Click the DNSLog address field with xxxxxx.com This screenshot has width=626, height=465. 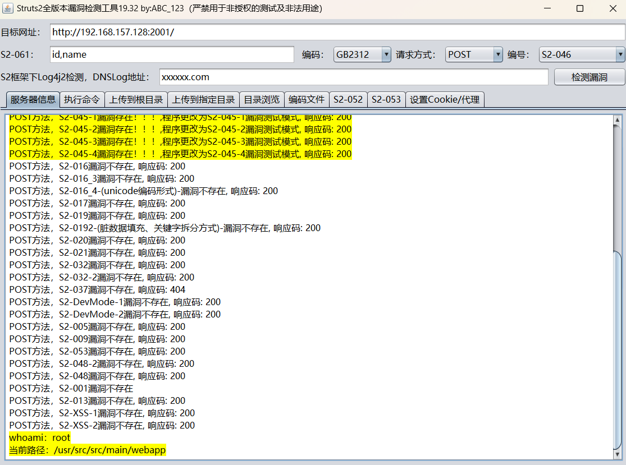click(x=354, y=77)
